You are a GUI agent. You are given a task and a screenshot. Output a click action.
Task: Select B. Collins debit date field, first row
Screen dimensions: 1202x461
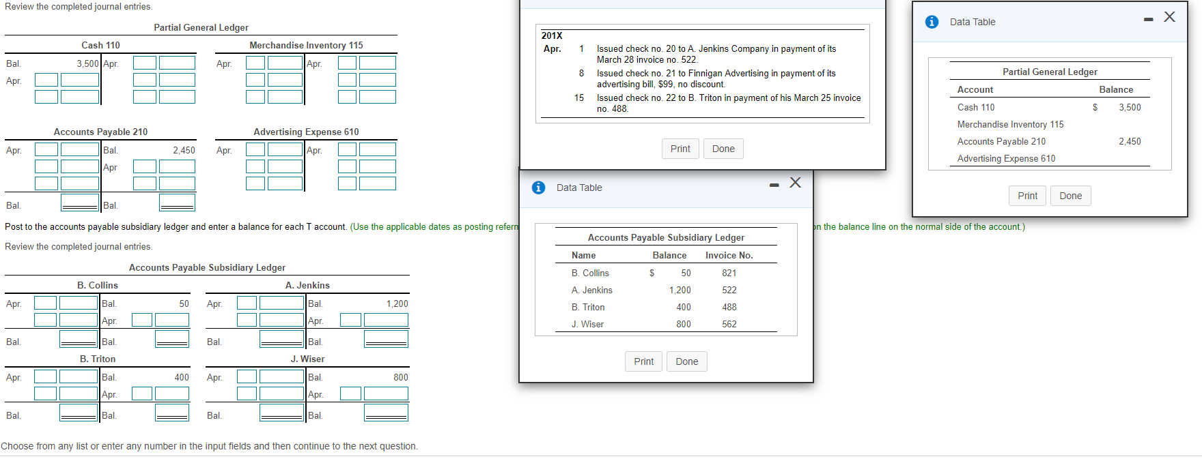pos(46,303)
